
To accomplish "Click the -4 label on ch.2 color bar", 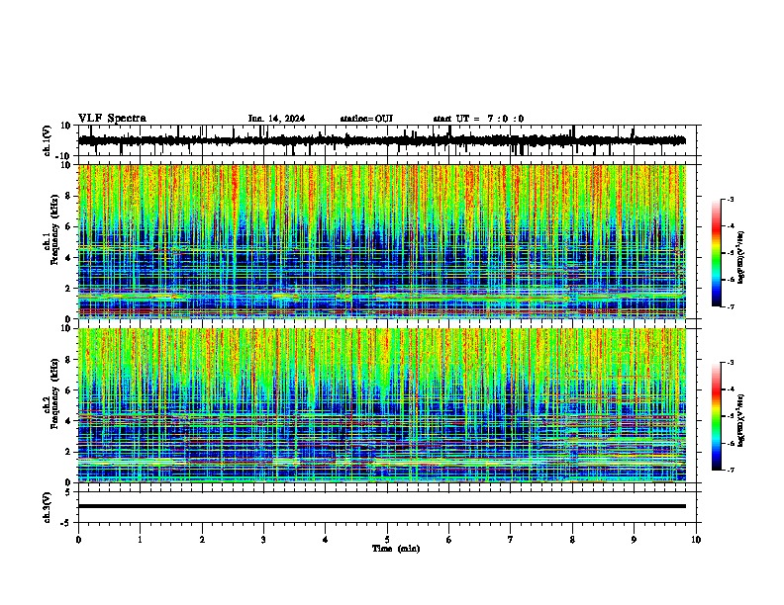I will coord(731,389).
